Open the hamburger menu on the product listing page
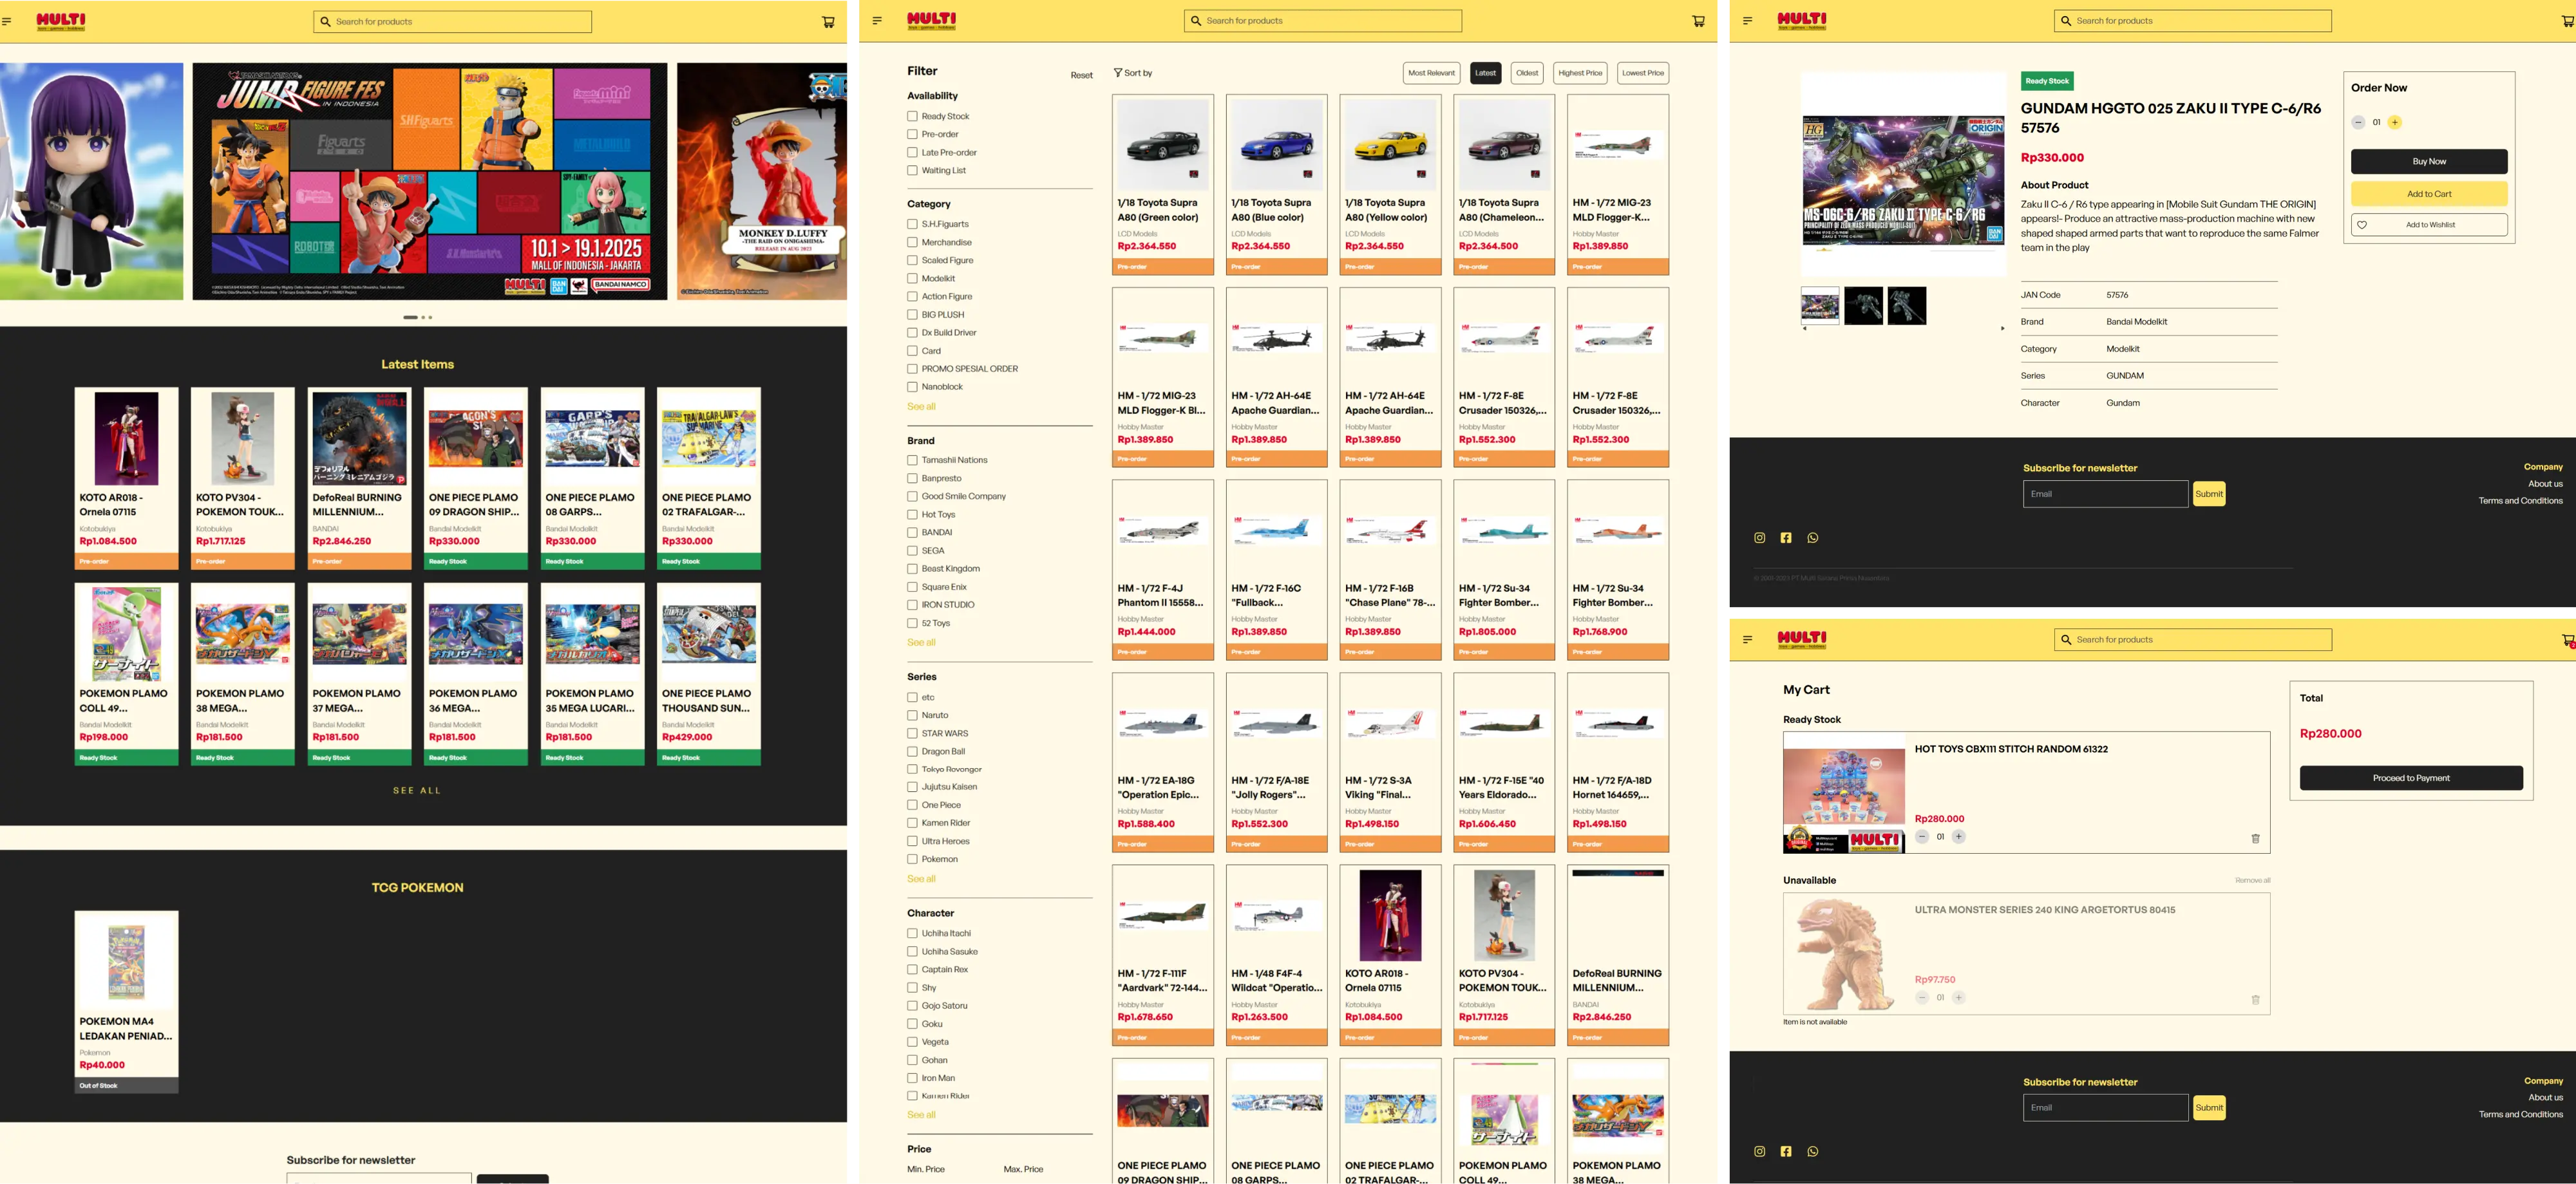 (877, 20)
